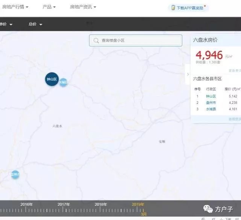Click the 查看更多 link below district table
The image size is (241, 220).
tap(235, 119)
